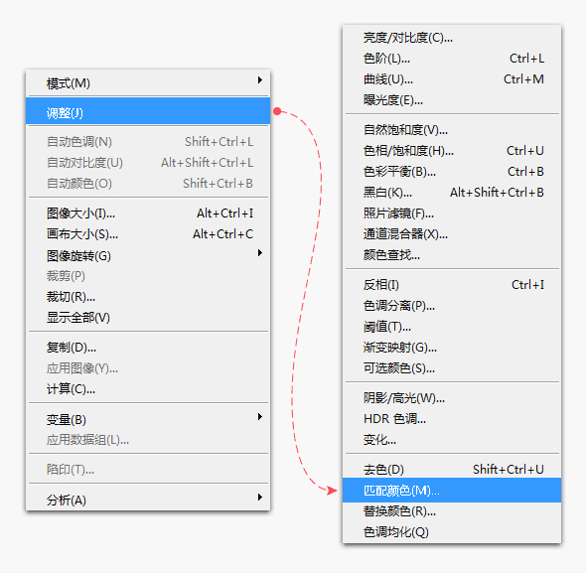Select highlighted 匹配颜色(M)... entry
The image size is (586, 573).
tap(452, 490)
